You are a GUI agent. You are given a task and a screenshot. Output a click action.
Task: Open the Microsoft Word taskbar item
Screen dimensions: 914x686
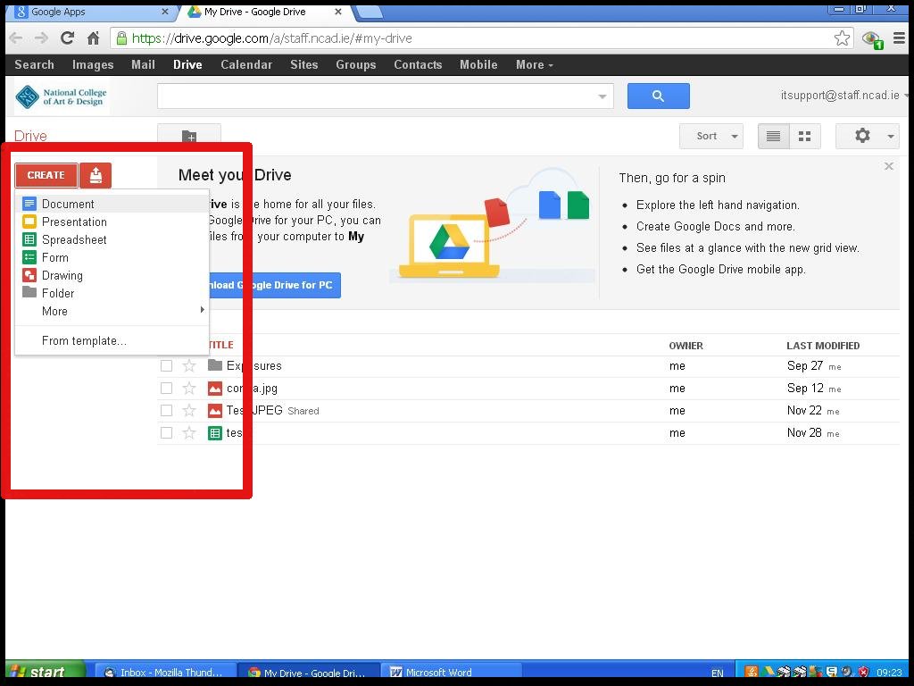pos(451,672)
